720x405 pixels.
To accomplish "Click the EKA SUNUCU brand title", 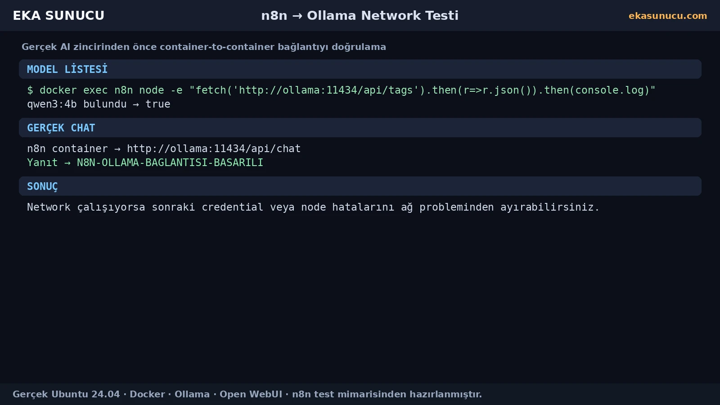I will (x=58, y=15).
